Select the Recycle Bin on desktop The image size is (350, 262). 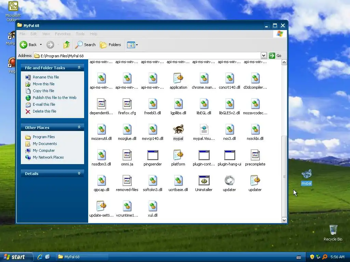click(x=333, y=233)
